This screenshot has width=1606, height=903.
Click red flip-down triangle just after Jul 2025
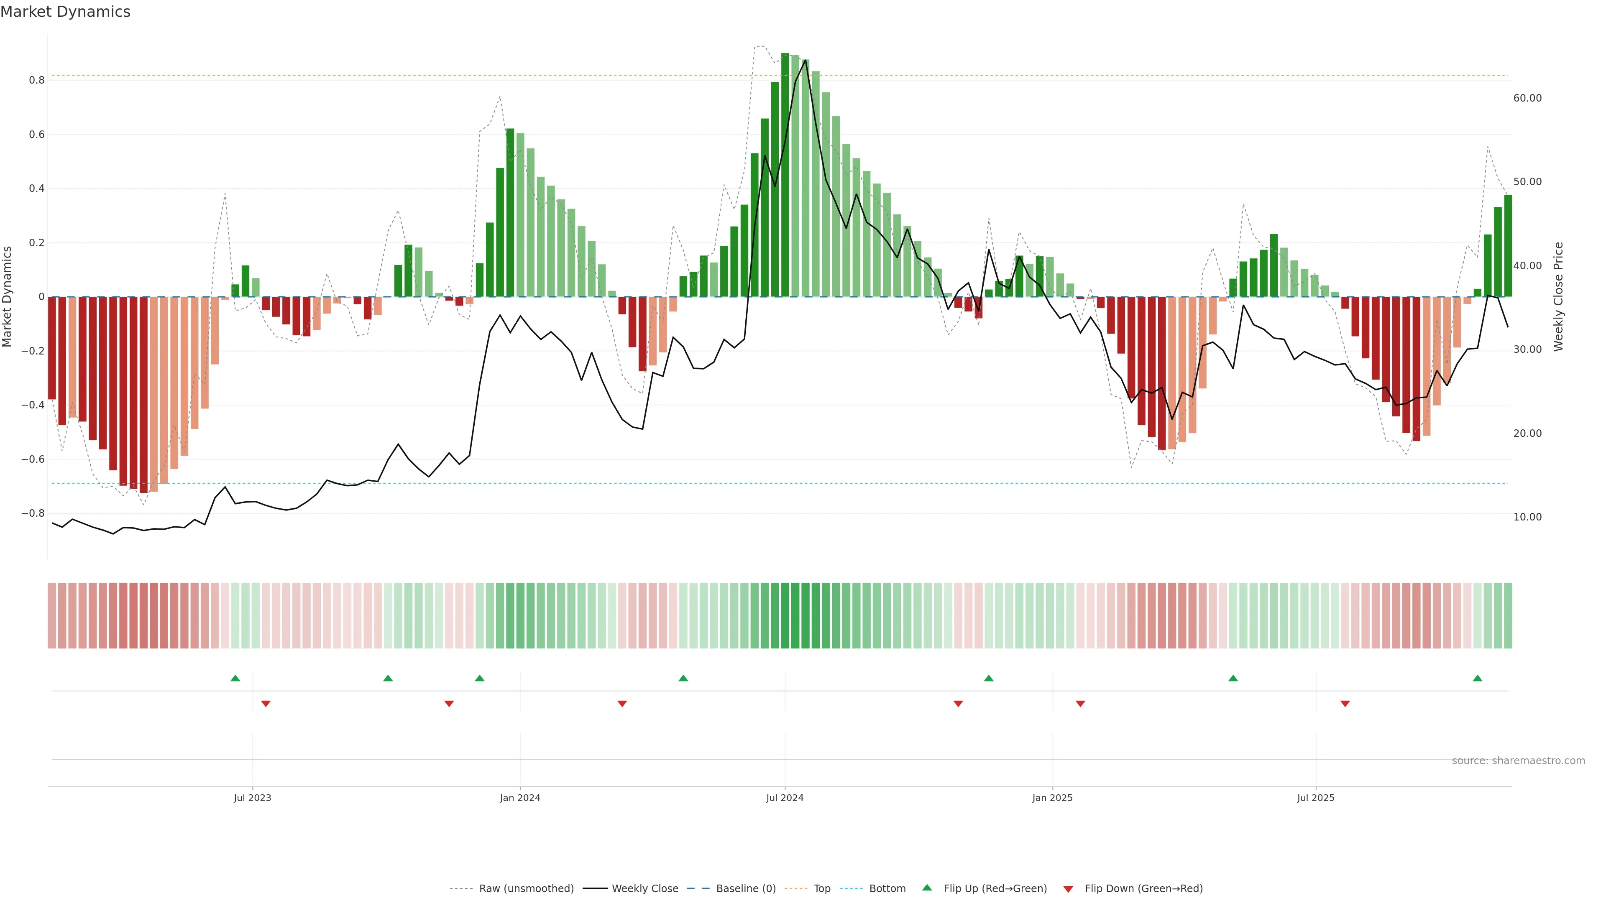[1345, 704]
